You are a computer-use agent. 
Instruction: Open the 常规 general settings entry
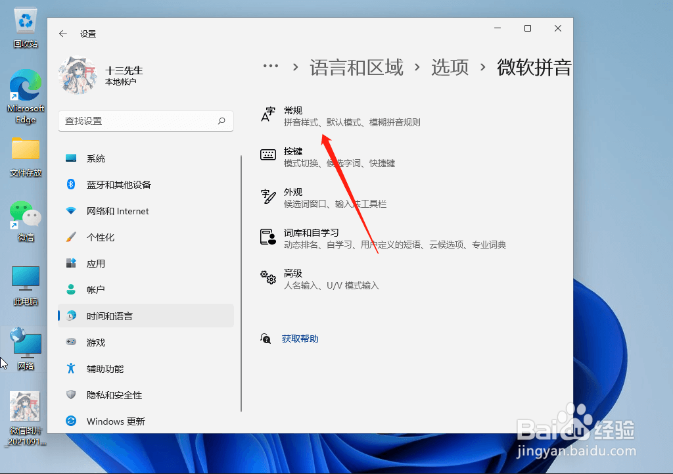[x=341, y=116]
